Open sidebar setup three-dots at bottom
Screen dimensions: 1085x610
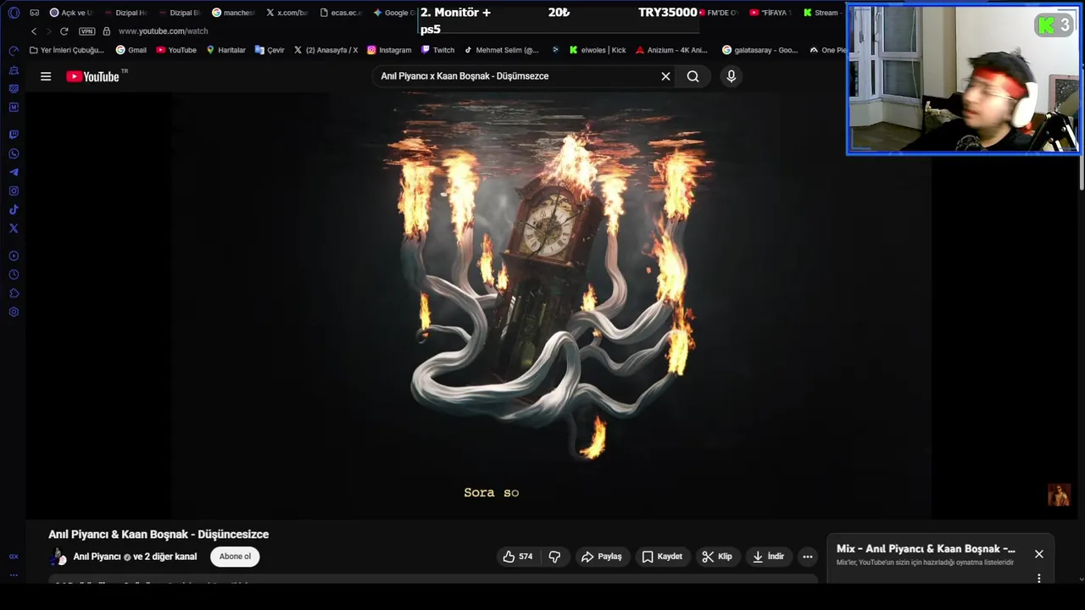[x=14, y=575]
